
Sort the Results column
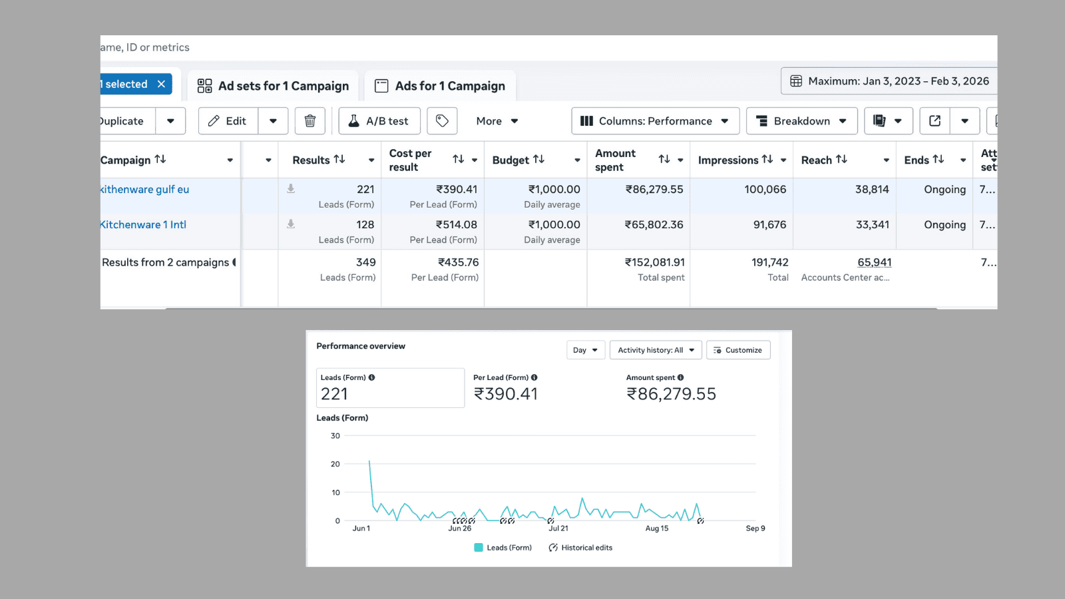pyautogui.click(x=339, y=160)
